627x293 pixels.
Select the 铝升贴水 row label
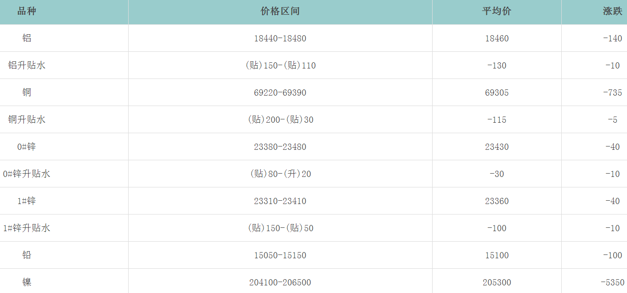coord(27,65)
